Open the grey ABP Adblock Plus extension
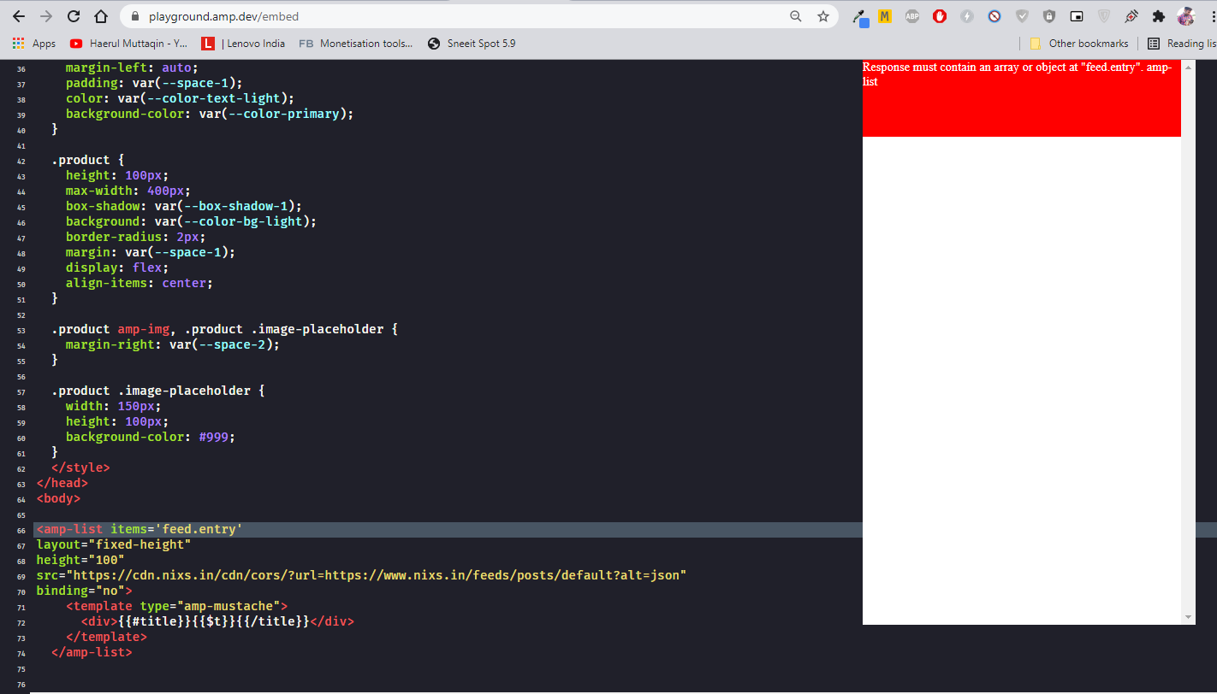Image resolution: width=1217 pixels, height=694 pixels. [912, 16]
